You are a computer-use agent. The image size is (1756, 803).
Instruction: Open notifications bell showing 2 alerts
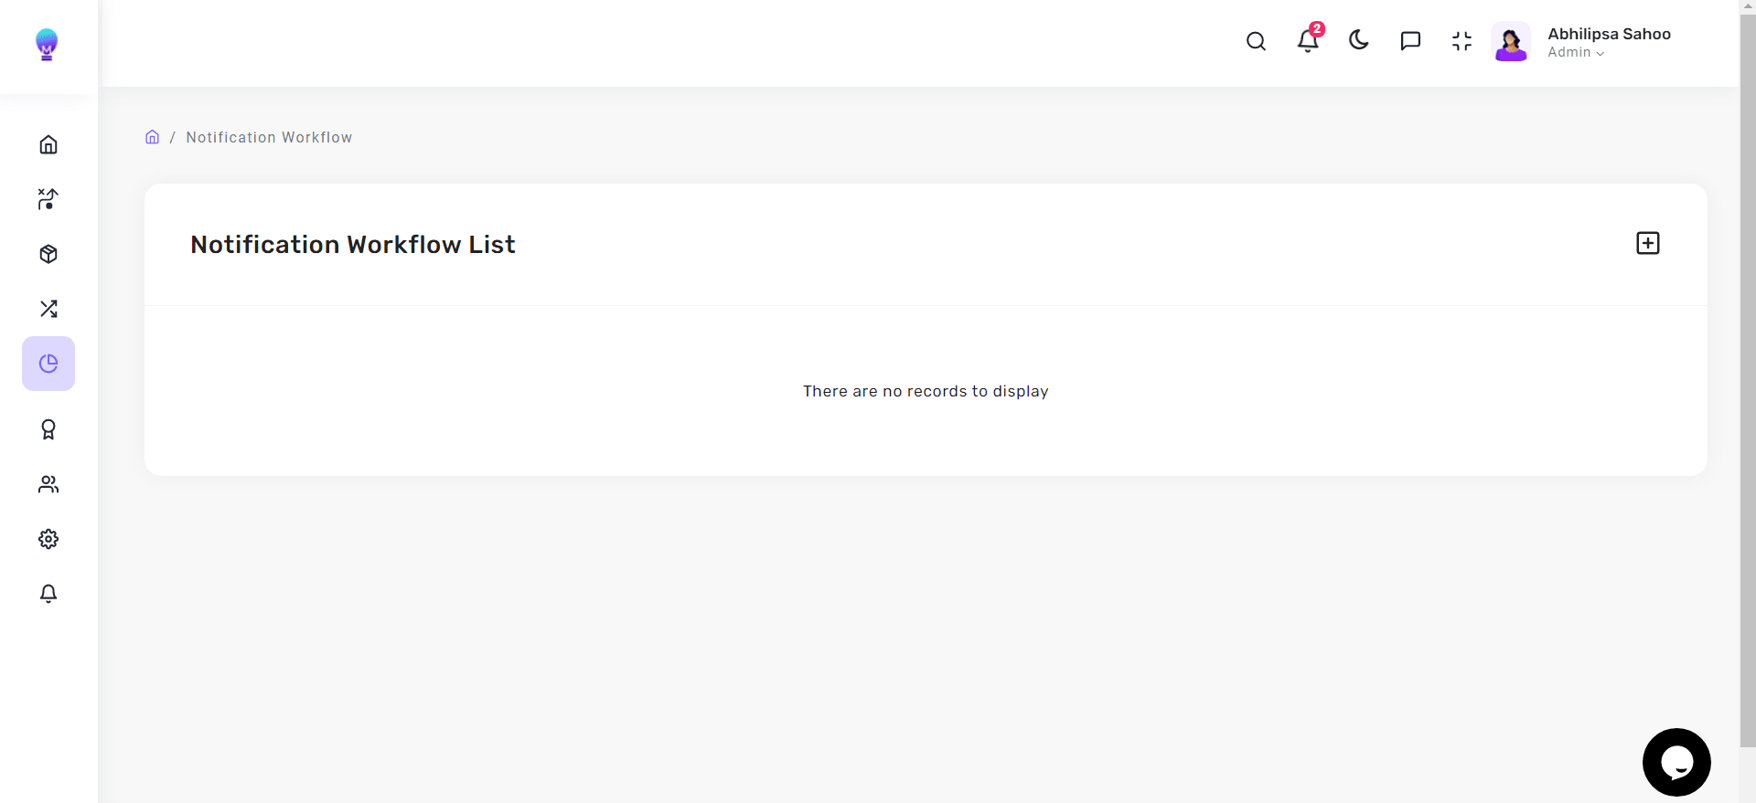click(1307, 41)
